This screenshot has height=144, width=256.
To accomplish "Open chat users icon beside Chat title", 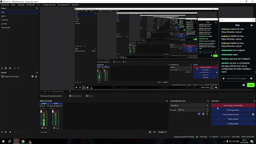I will point(251,25).
